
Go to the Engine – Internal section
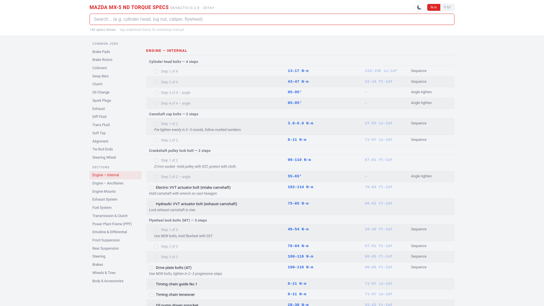click(x=116, y=175)
